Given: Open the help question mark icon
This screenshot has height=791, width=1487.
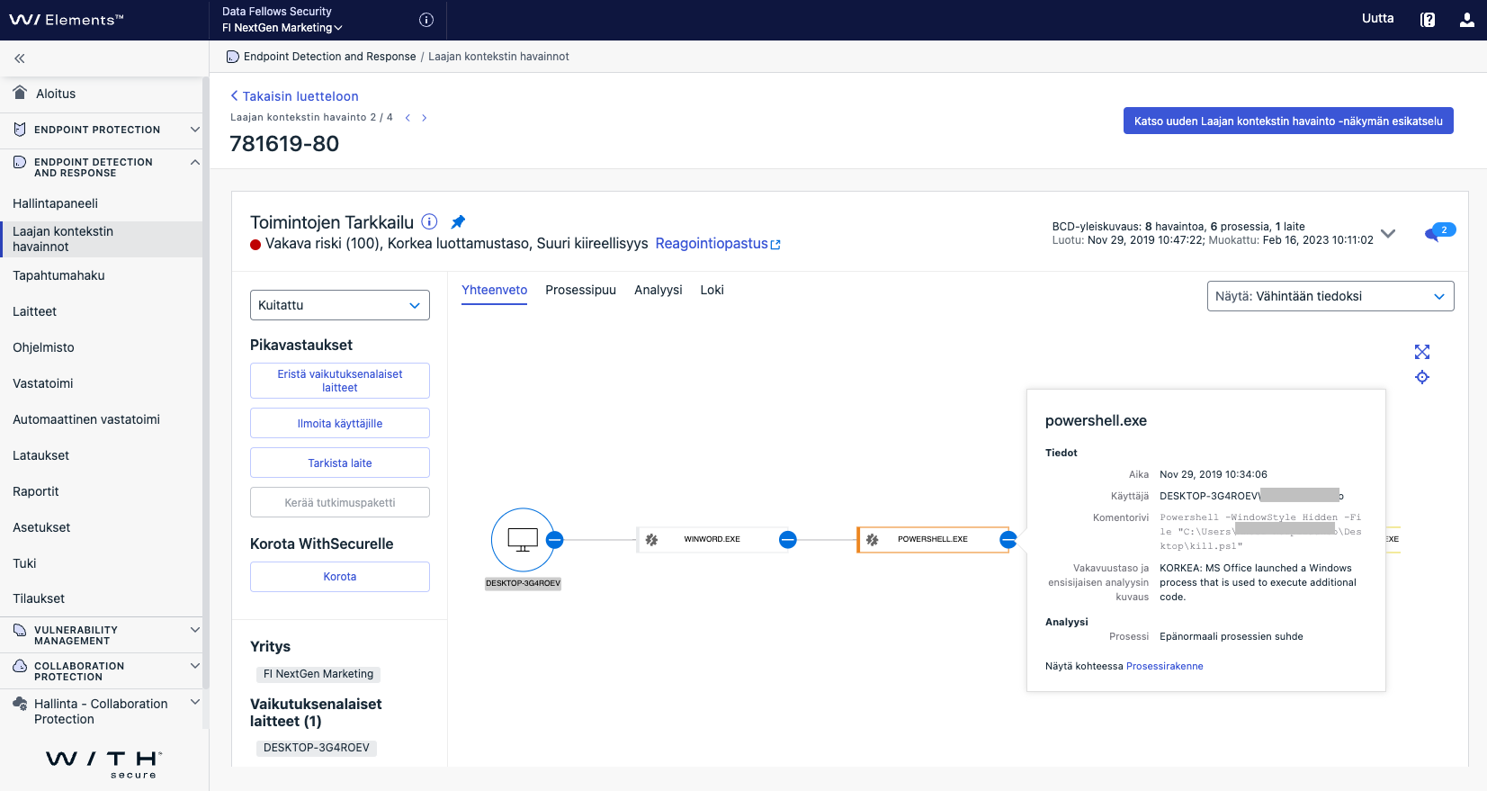Looking at the screenshot, I should point(1427,20).
